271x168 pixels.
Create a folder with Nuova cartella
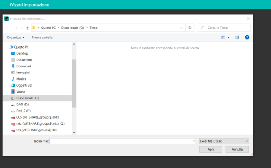click(x=42, y=38)
